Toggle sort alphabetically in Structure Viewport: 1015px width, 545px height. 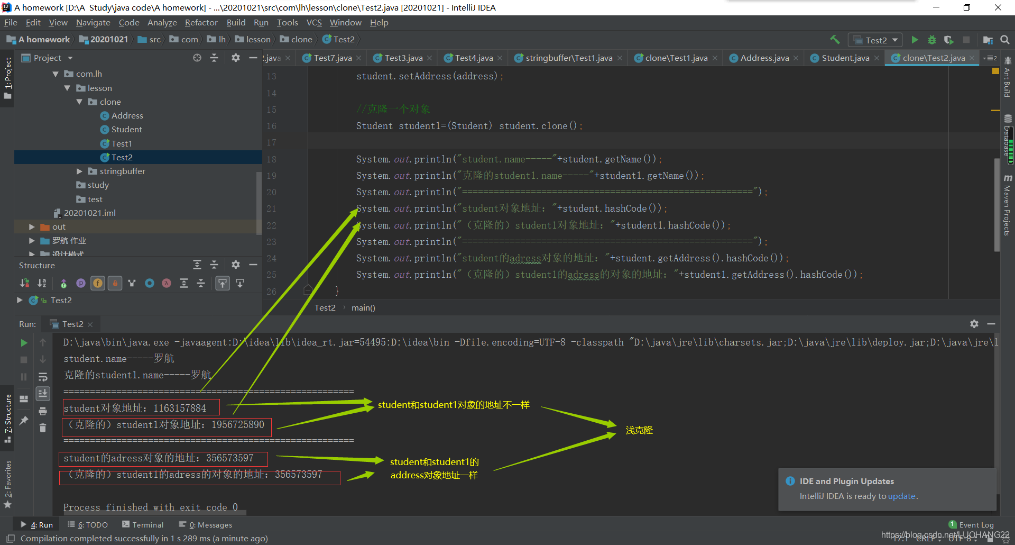point(42,283)
